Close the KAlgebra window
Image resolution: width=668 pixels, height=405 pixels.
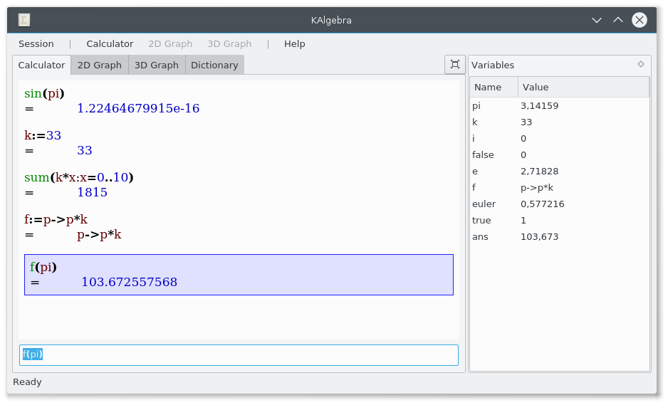640,20
